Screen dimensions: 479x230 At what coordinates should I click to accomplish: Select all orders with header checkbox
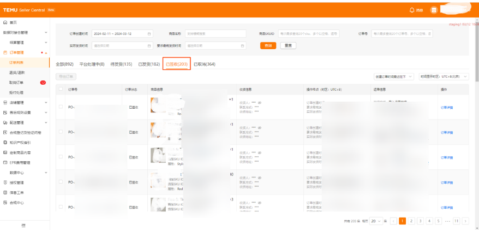[x=61, y=89]
